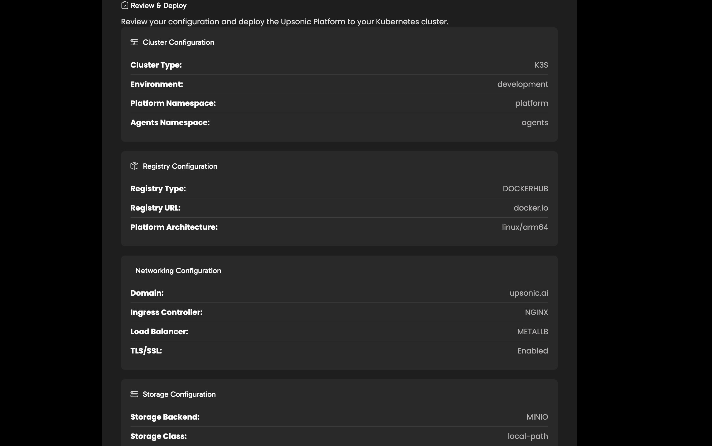Screen dimensions: 712x446
Task: Toggle the TLS/SSL Enabled setting
Action: click(x=533, y=351)
